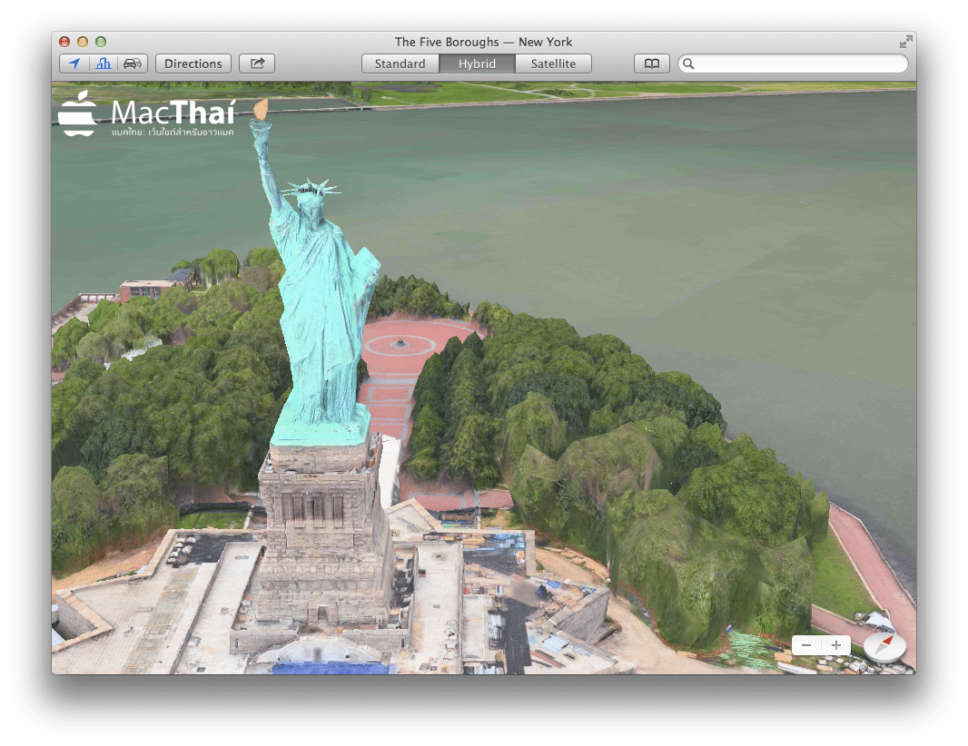The height and width of the screenshot is (746, 968).
Task: Open the Directions panel
Action: point(193,64)
